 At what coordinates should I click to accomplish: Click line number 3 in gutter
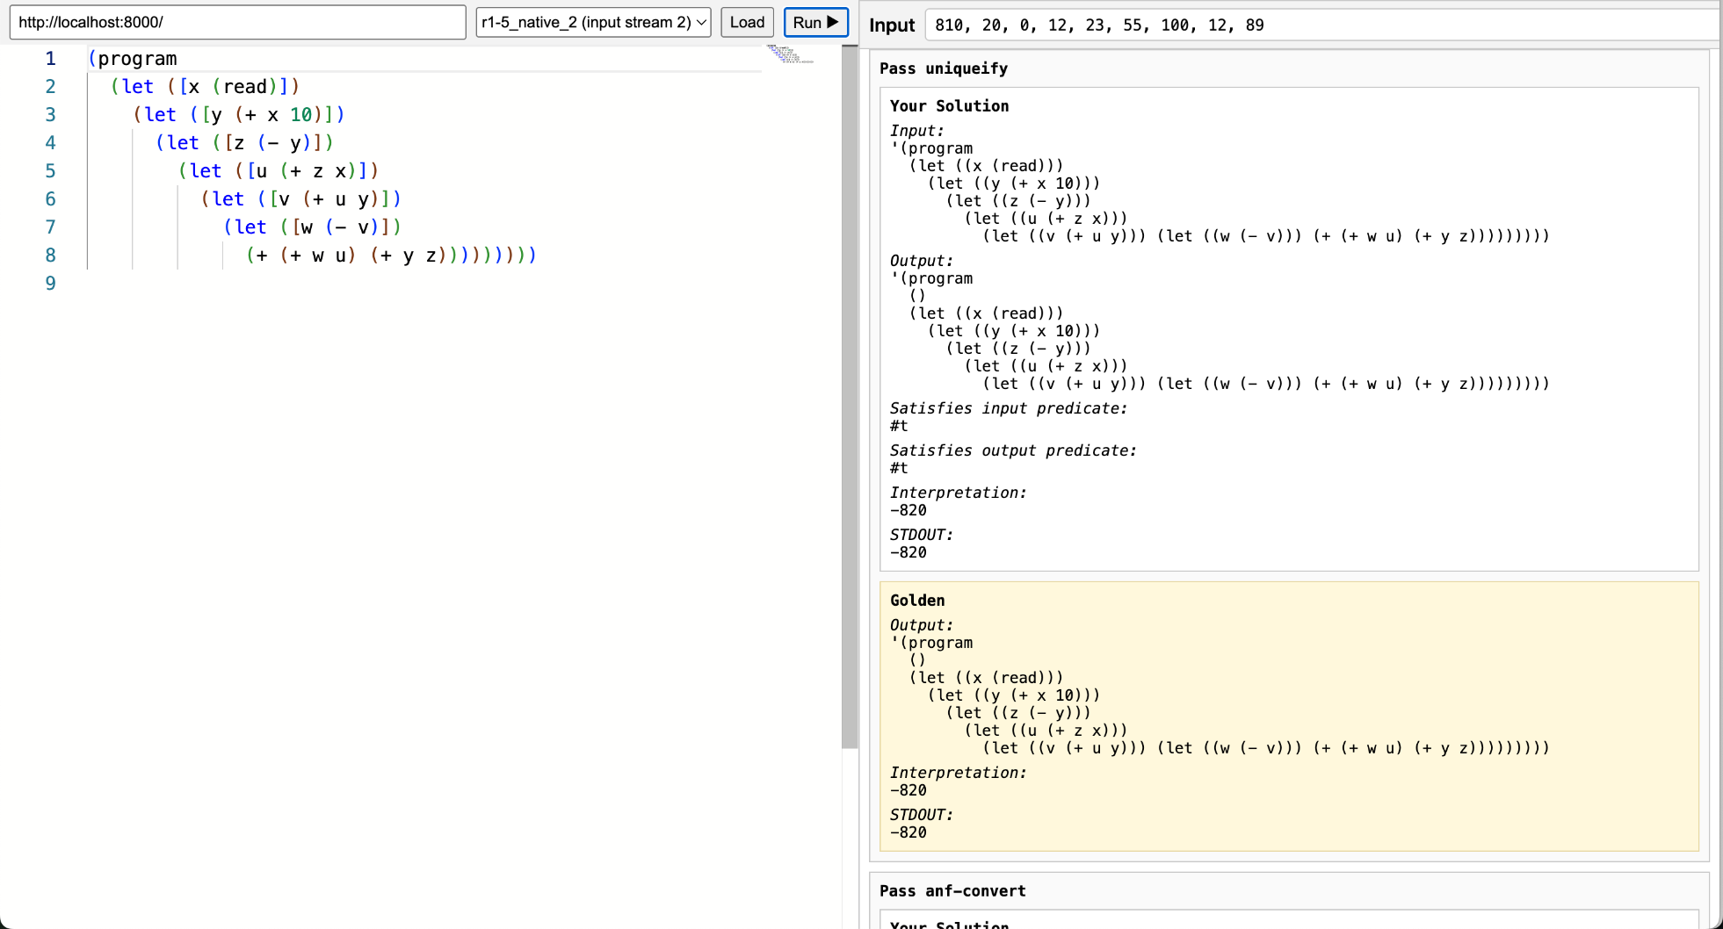point(51,115)
